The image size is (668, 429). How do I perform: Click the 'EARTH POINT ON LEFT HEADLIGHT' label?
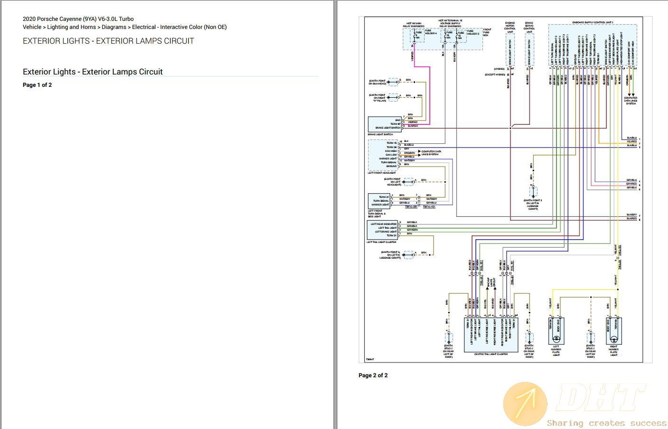(x=392, y=182)
